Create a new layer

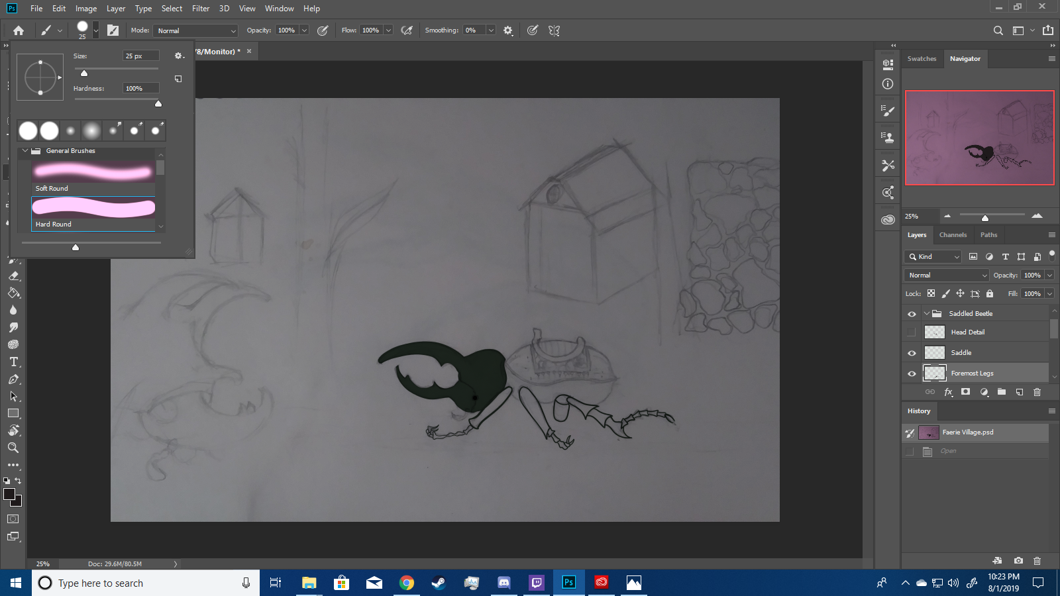1020,392
